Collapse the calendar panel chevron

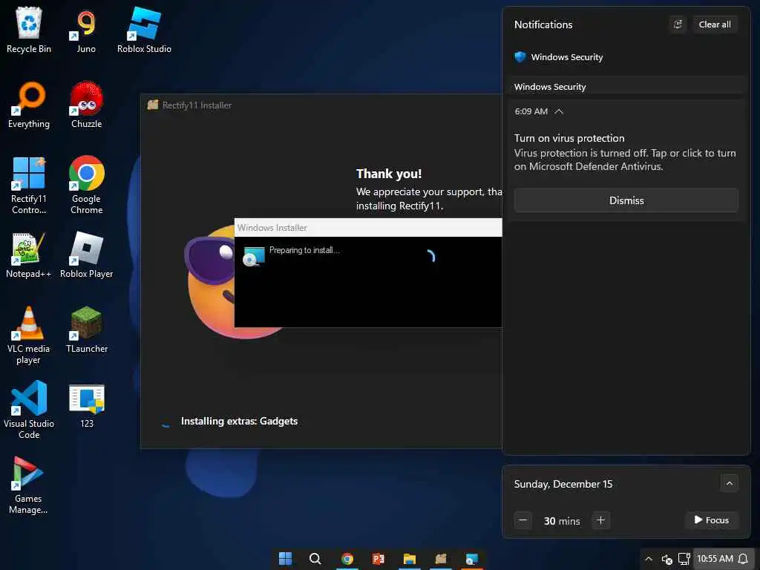point(730,483)
